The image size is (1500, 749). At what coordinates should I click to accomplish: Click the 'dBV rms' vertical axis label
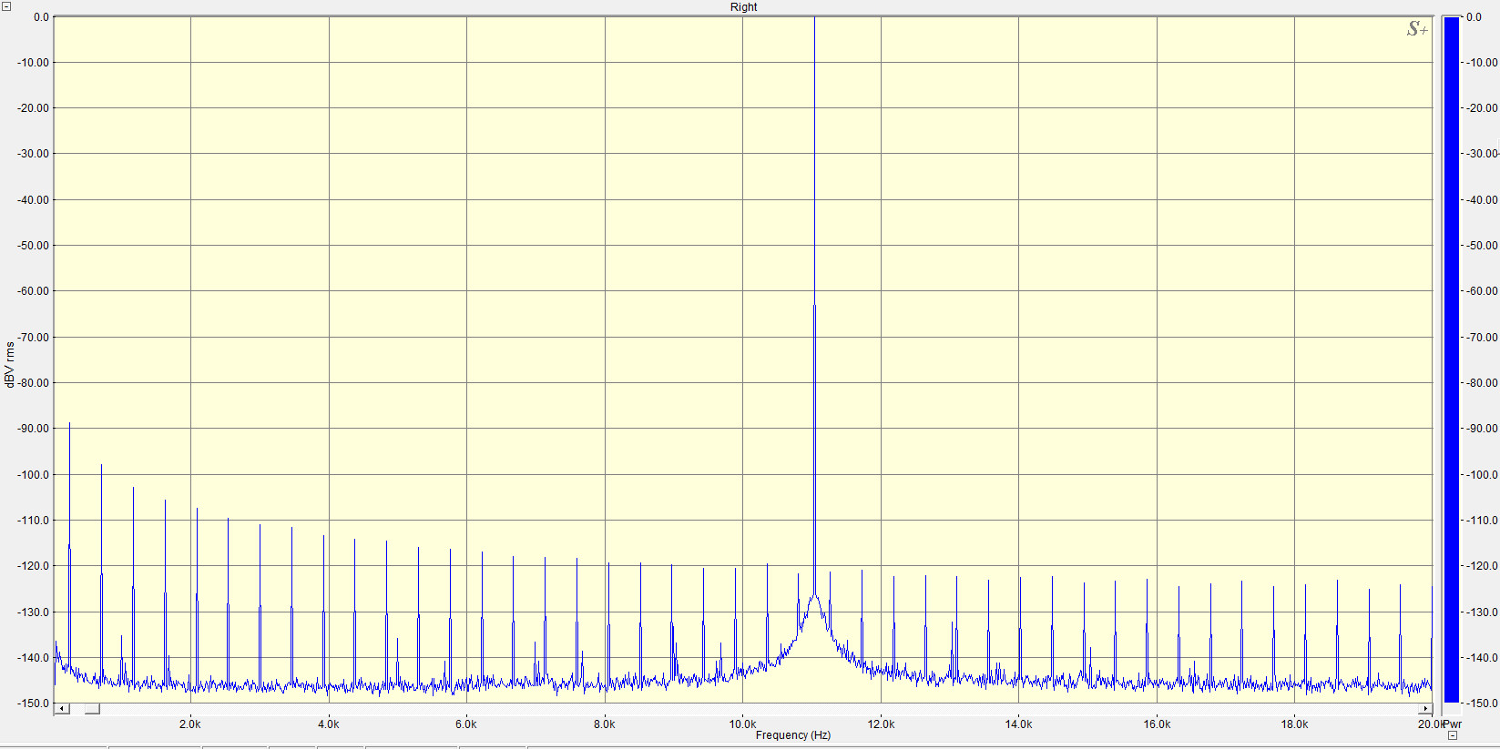(x=10, y=365)
